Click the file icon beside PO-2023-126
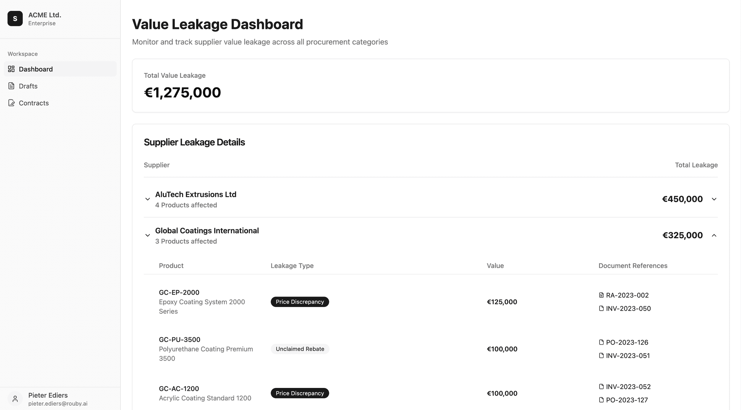Screen dimensions: 741x410 pyautogui.click(x=601, y=342)
